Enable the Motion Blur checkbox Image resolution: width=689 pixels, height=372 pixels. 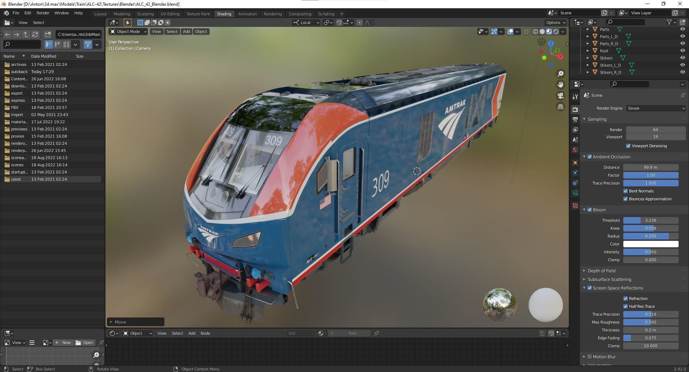[x=590, y=357]
